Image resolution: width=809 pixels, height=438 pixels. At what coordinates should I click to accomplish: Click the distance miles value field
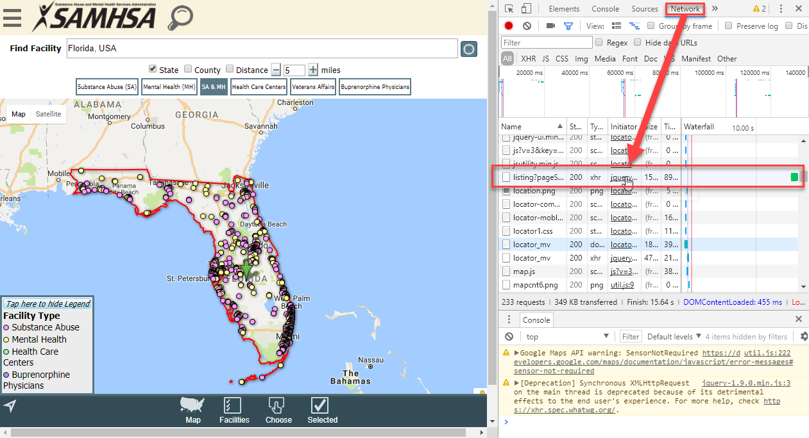294,70
